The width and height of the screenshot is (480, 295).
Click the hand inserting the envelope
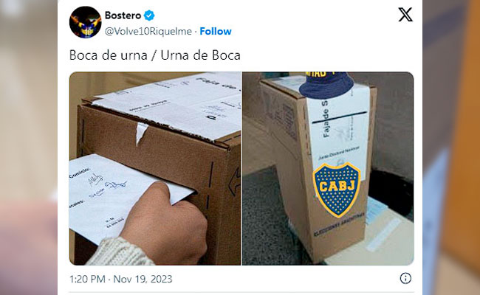coord(164,225)
